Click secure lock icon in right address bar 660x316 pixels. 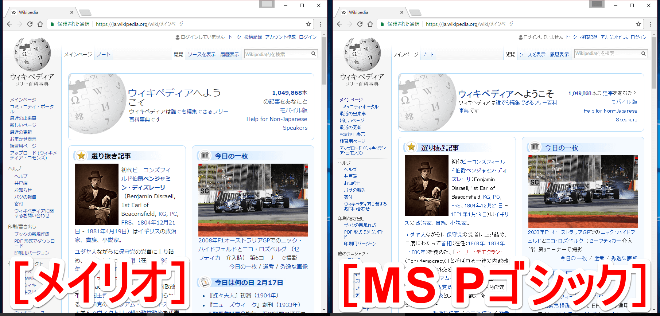(x=382, y=24)
